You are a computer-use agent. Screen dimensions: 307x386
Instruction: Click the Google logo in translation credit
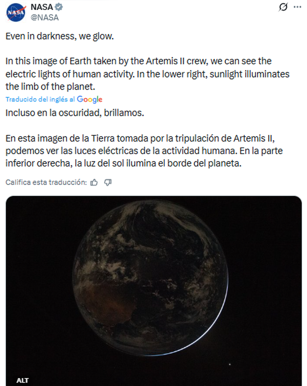[x=90, y=99]
